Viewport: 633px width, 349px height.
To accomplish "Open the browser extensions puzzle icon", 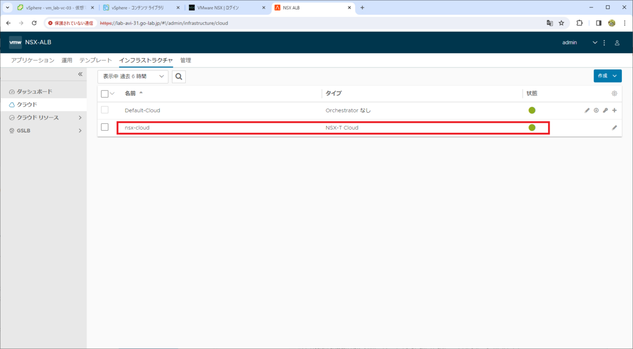I will [580, 23].
